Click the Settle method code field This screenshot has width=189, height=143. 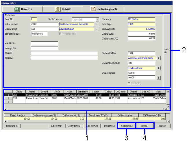tap(45, 24)
